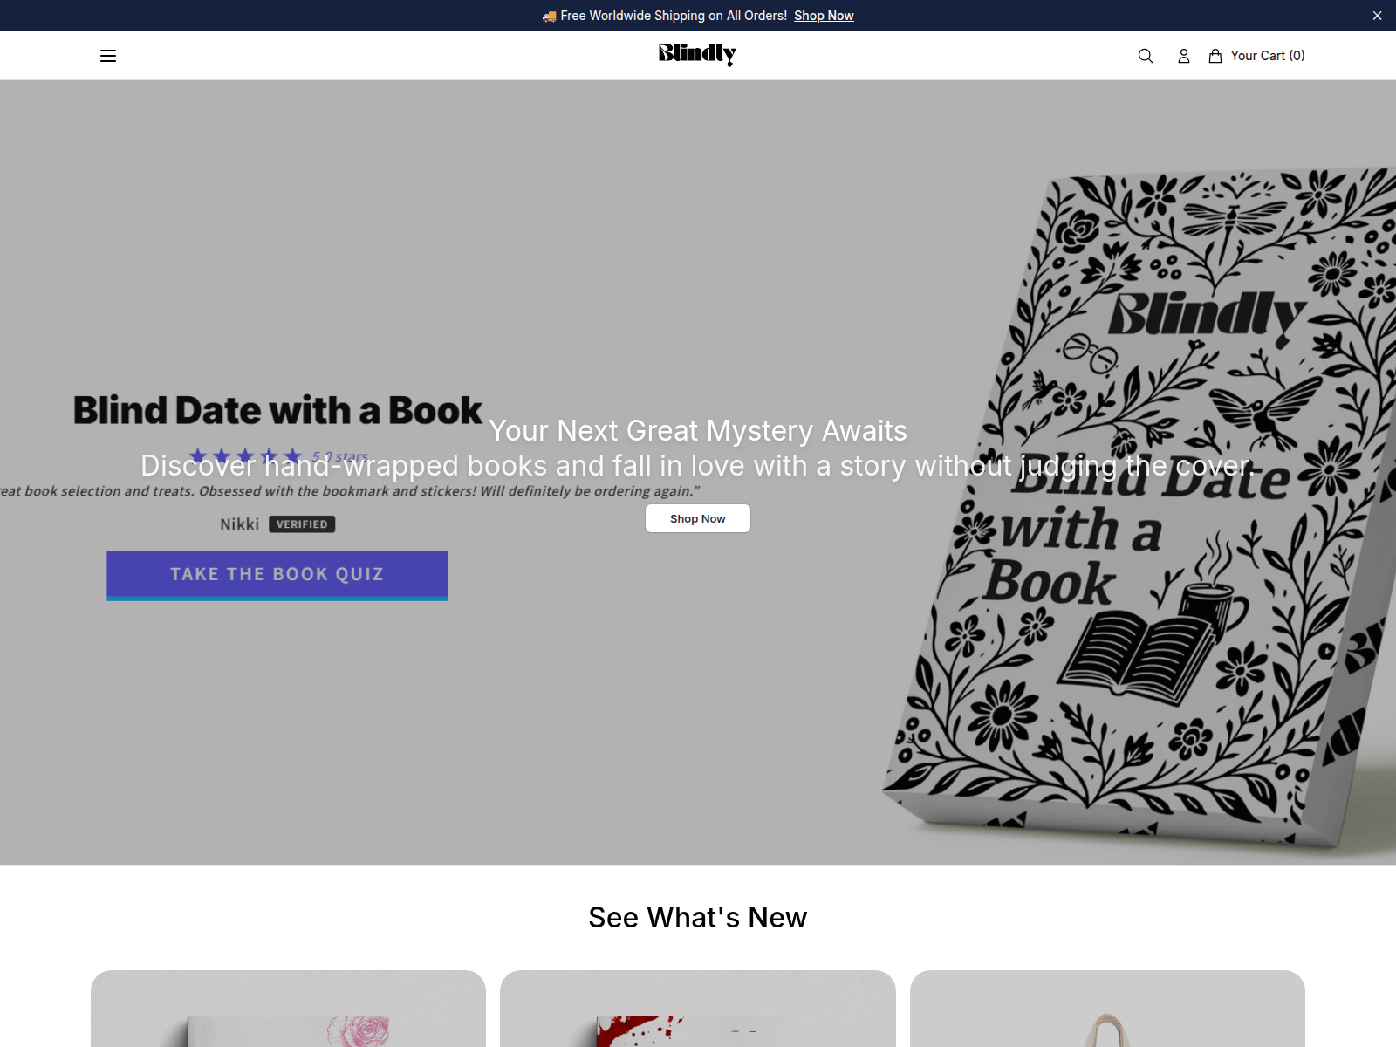Image resolution: width=1396 pixels, height=1047 pixels.
Task: Go to the Blindly logo homepage
Action: click(697, 55)
